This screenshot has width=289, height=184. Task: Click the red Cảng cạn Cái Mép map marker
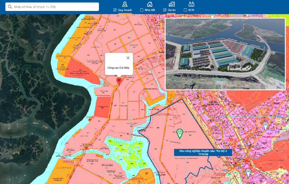(x=119, y=80)
